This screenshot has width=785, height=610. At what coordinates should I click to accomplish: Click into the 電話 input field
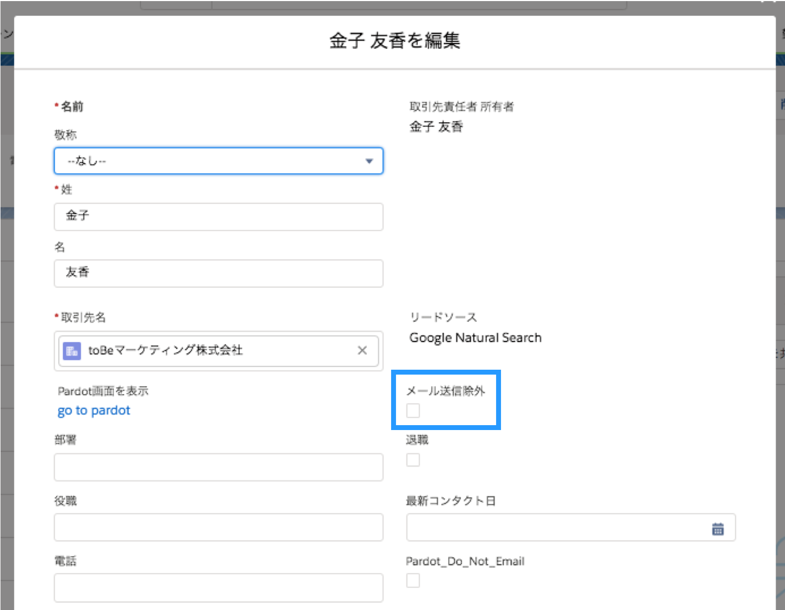(219, 588)
